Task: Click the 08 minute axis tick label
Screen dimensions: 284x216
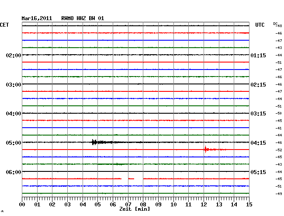Action: (143, 205)
